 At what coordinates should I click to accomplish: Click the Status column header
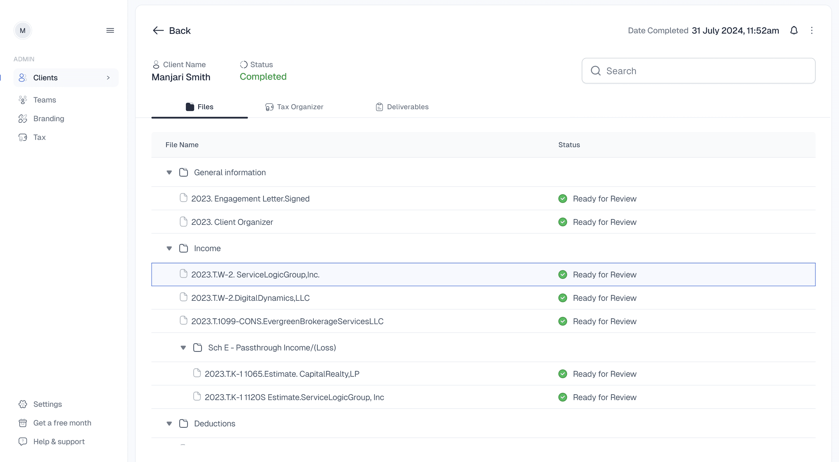[x=569, y=145]
